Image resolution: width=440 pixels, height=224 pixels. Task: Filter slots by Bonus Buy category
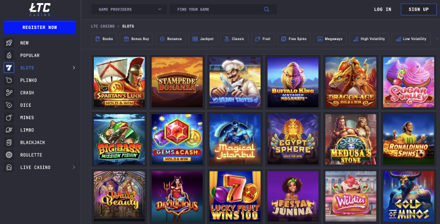[x=137, y=39]
